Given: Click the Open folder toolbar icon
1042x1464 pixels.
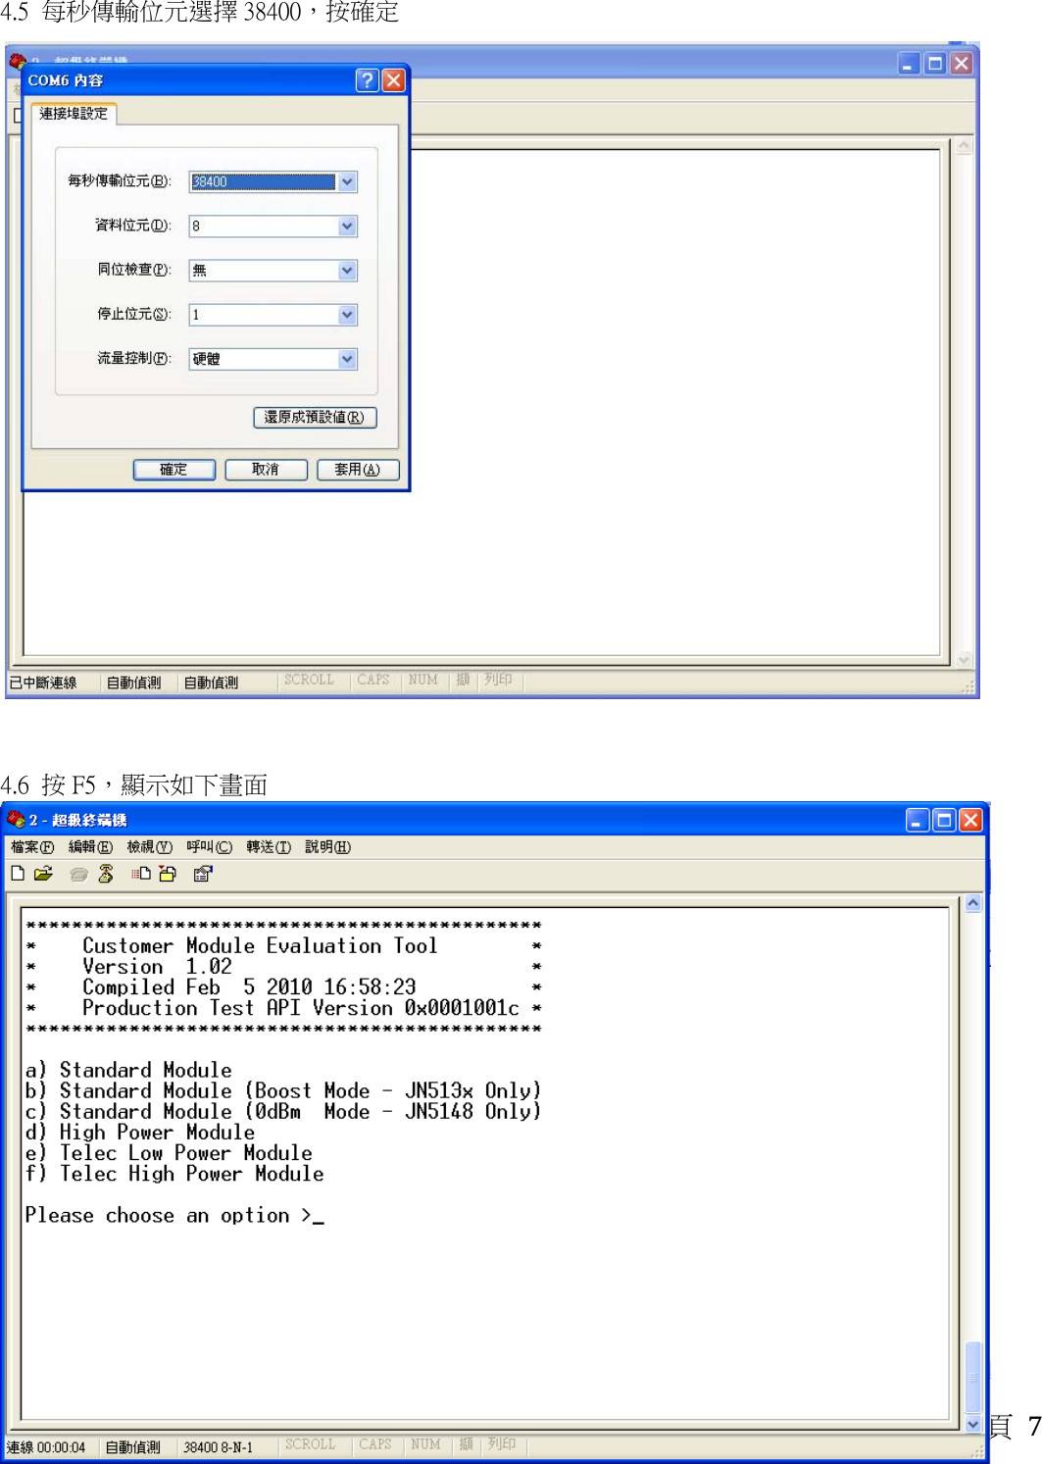Looking at the screenshot, I should [x=43, y=873].
